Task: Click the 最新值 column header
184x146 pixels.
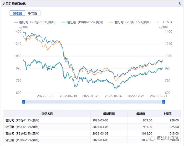Action: click(x=141, y=114)
